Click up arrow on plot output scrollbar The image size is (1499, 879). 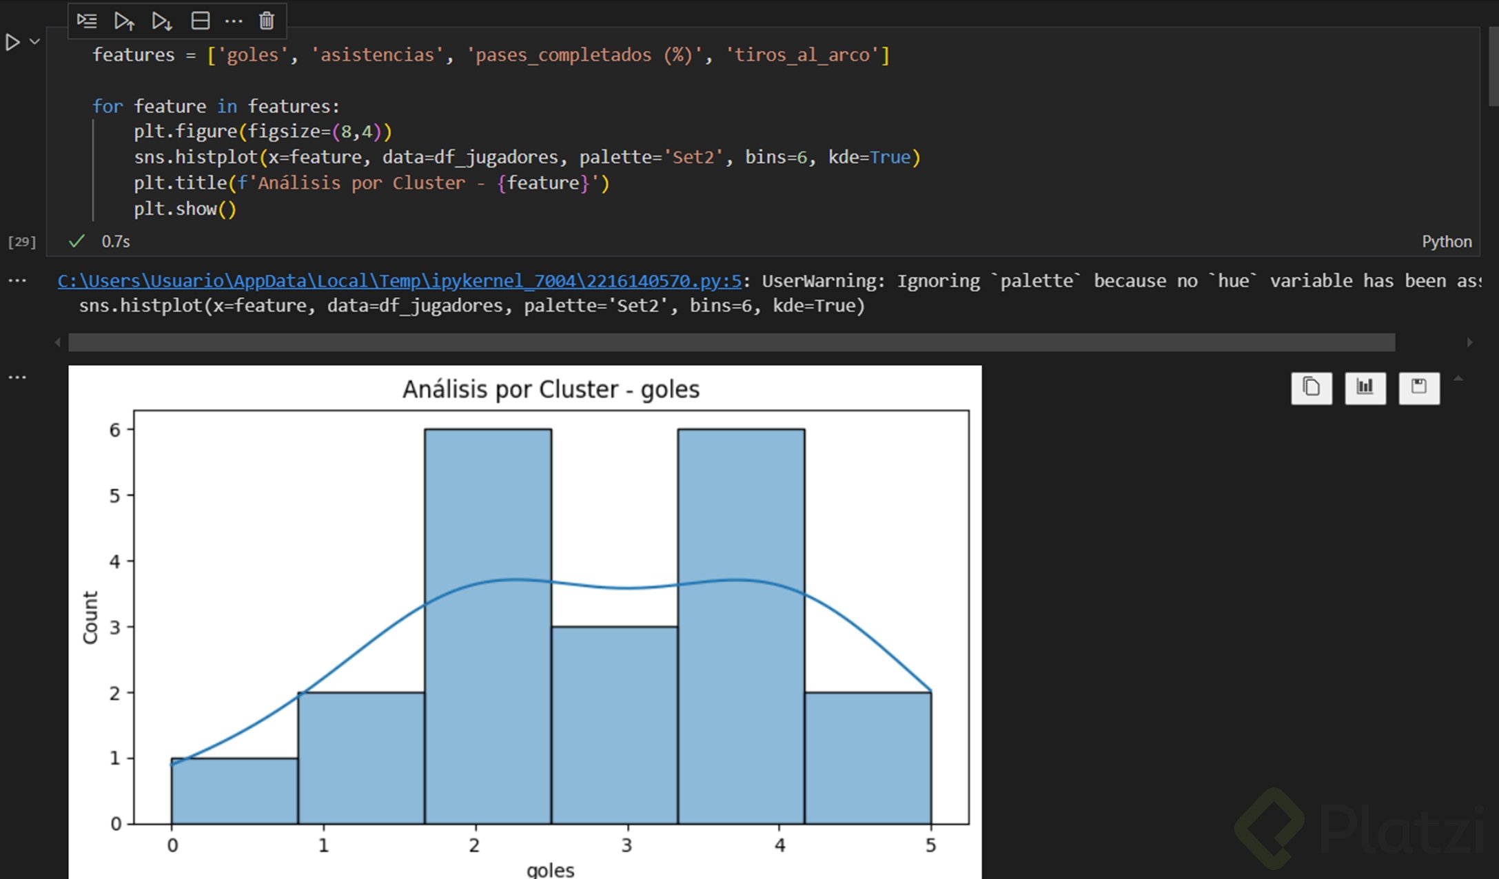tap(1458, 378)
